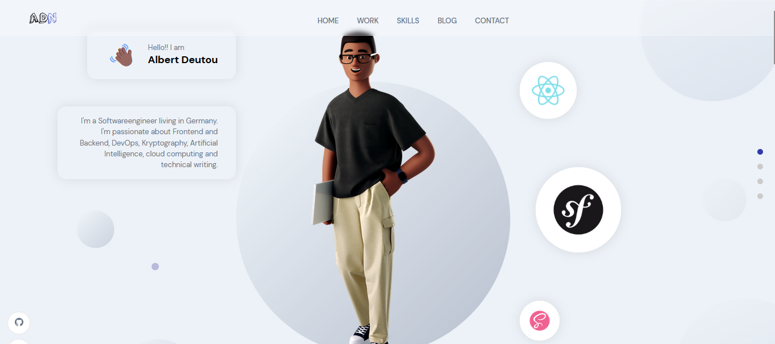
Task: Click the Softwareengineer bio text card
Action: pos(146,143)
